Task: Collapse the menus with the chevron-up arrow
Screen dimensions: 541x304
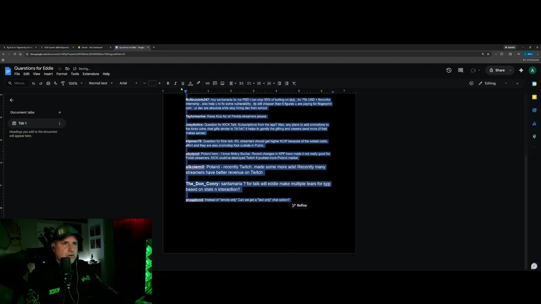Action: coord(517,83)
